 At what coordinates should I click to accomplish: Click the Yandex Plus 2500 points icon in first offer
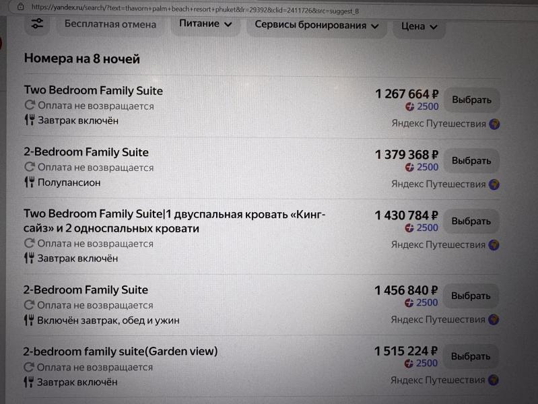[409, 106]
